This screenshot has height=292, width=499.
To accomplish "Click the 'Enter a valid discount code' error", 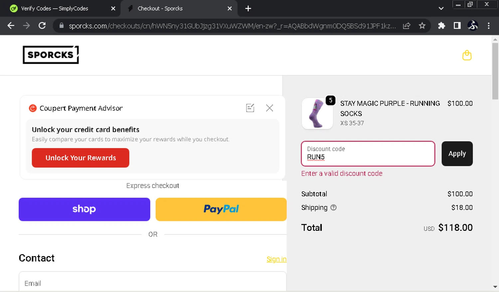I will pyautogui.click(x=342, y=173).
